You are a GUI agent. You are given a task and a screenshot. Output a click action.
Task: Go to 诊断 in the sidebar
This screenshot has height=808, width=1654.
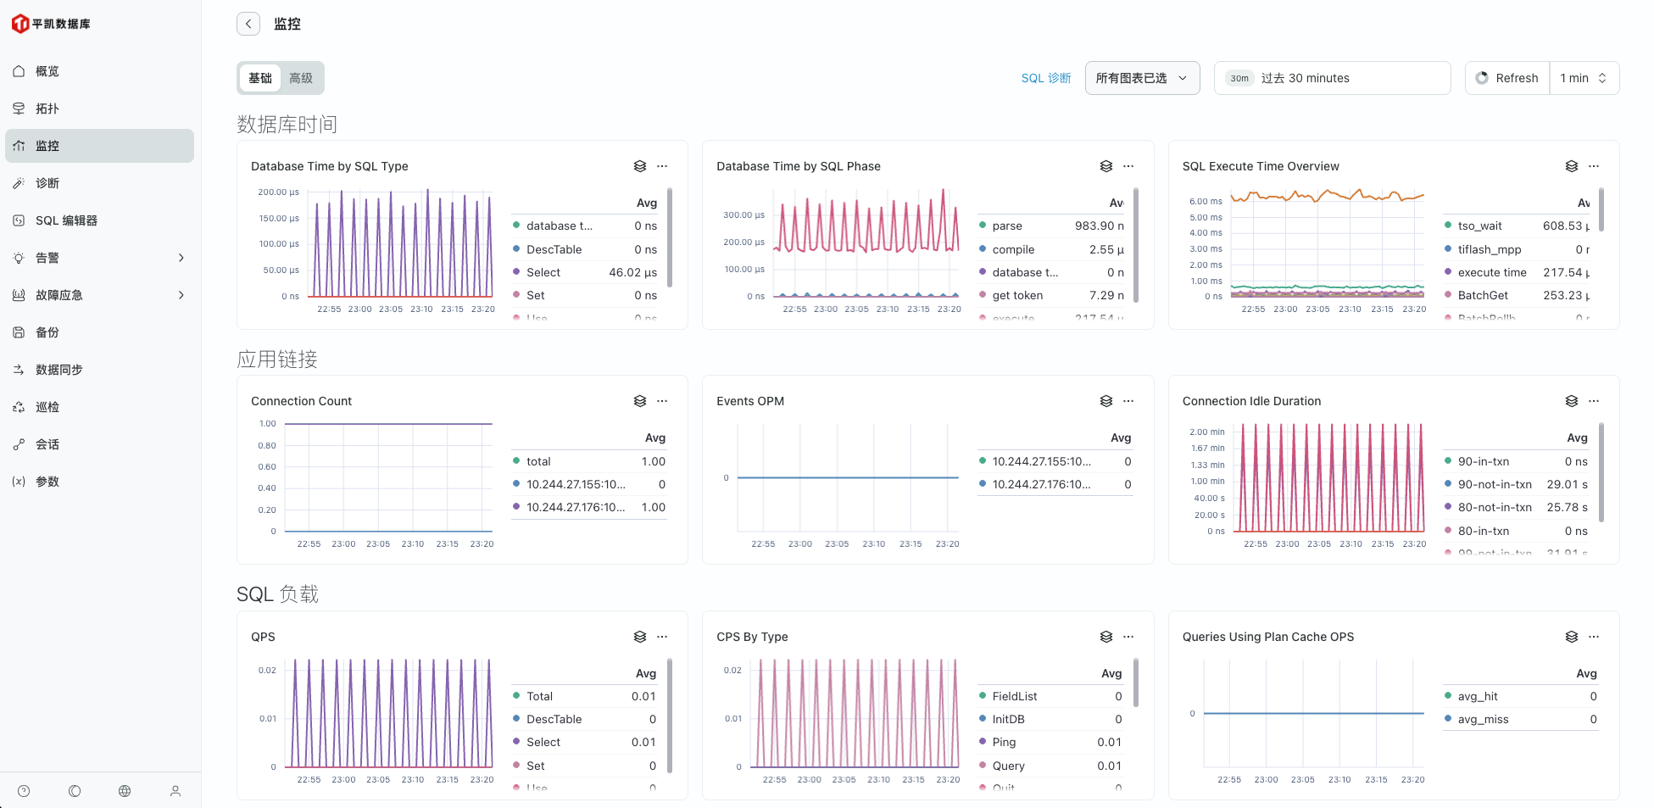tap(47, 183)
